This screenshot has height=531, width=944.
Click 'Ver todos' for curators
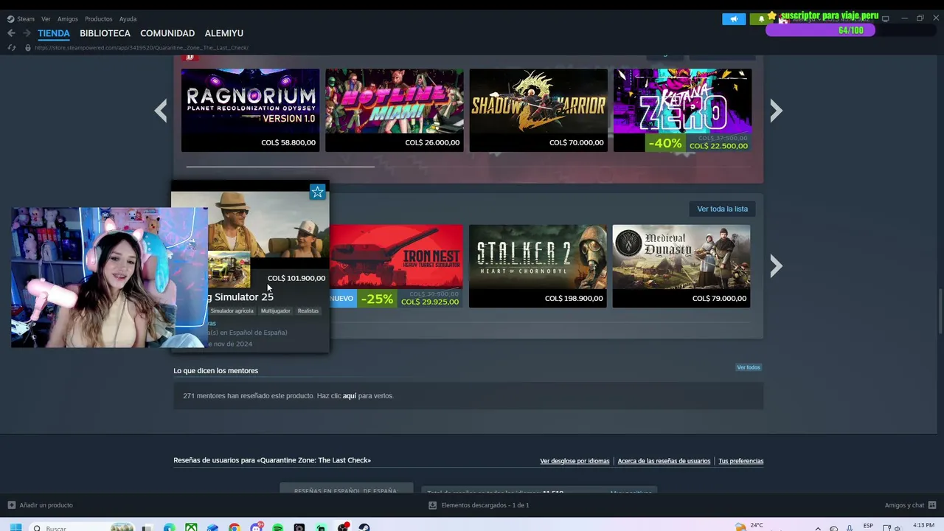coord(749,367)
